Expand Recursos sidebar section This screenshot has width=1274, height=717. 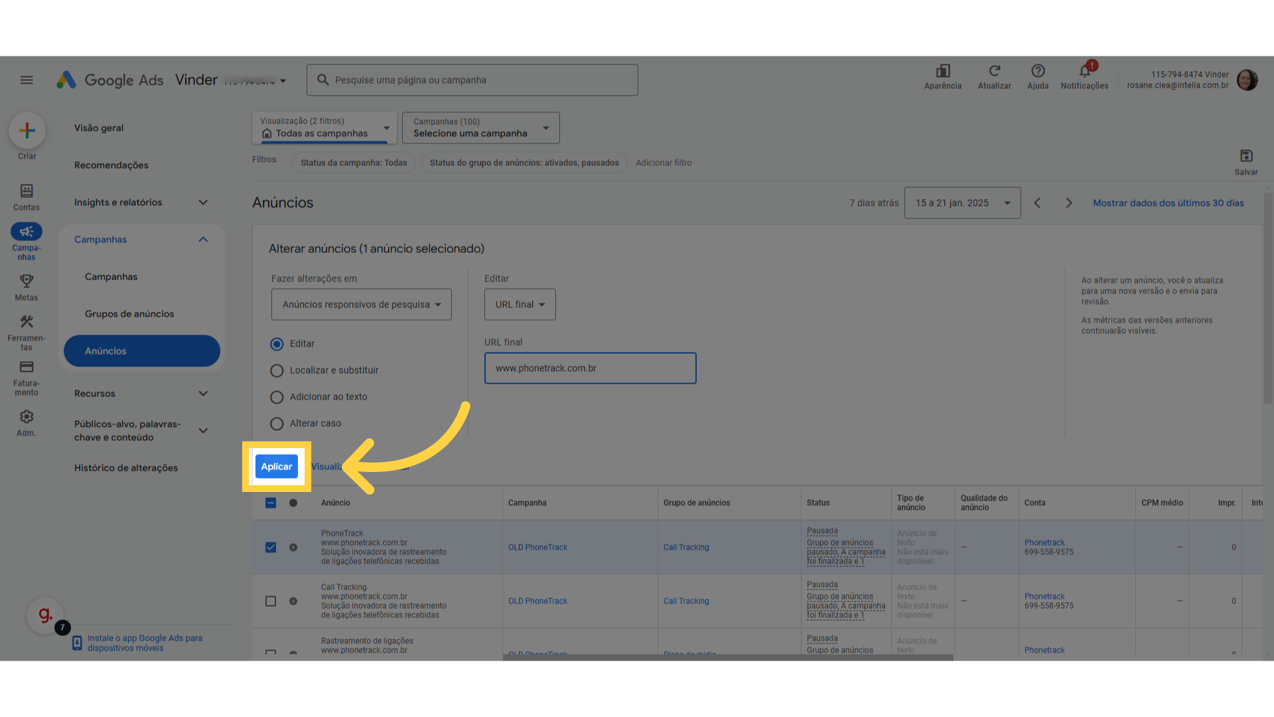[203, 394]
